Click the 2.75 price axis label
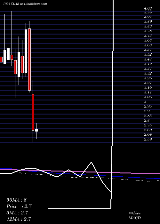The height and width of the screenshot is (224, 160). [148, 125]
